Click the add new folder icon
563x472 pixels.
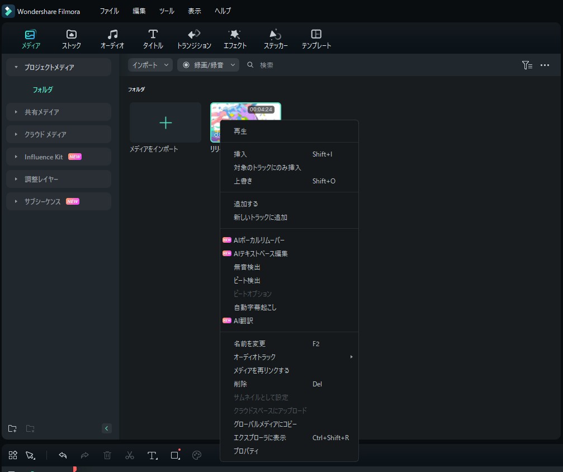[x=12, y=428]
